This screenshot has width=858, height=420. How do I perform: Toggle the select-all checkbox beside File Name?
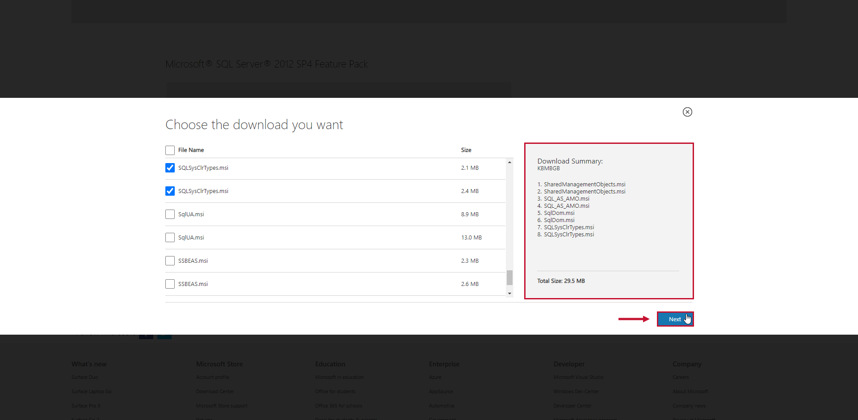[170, 150]
